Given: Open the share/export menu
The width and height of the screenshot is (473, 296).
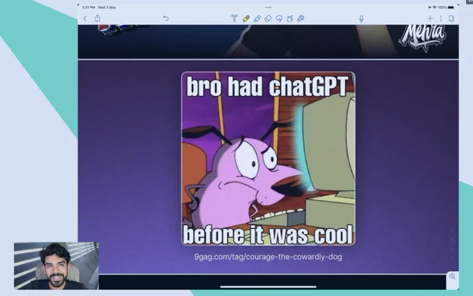Looking at the screenshot, I should pyautogui.click(x=97, y=18).
